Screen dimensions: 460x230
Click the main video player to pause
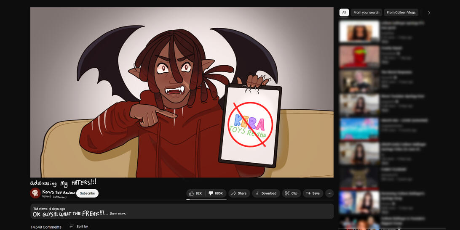[x=182, y=92]
